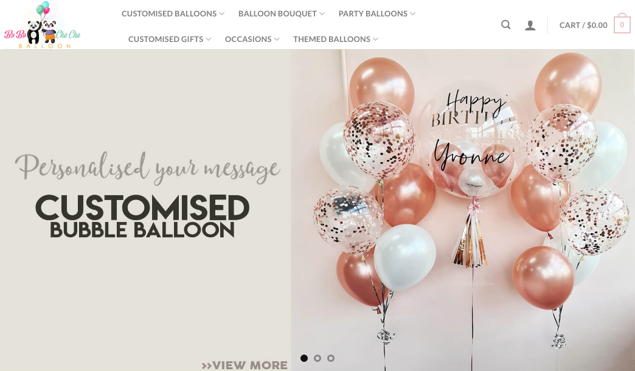
Task: Expand the Themed Balloons chevron
Action: (x=375, y=40)
